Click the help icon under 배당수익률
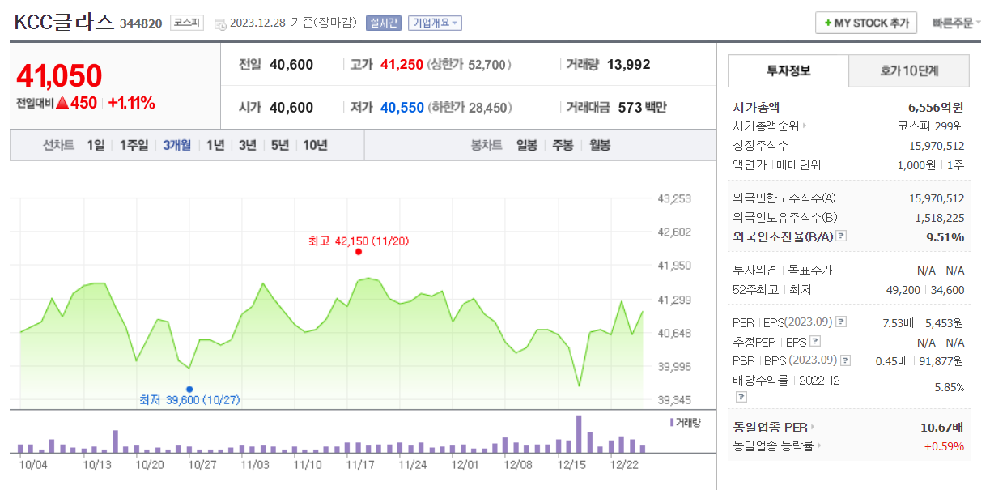 pyautogui.click(x=741, y=397)
